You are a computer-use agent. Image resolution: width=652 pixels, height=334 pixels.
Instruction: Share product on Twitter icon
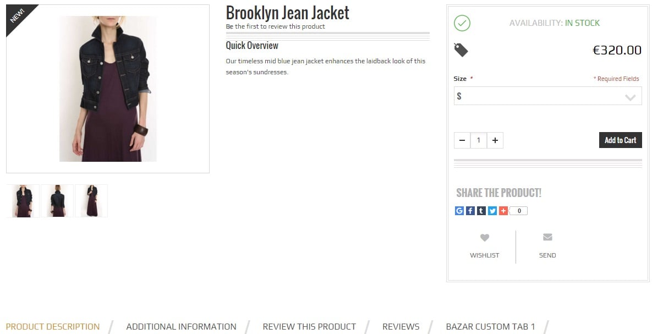[x=492, y=211]
